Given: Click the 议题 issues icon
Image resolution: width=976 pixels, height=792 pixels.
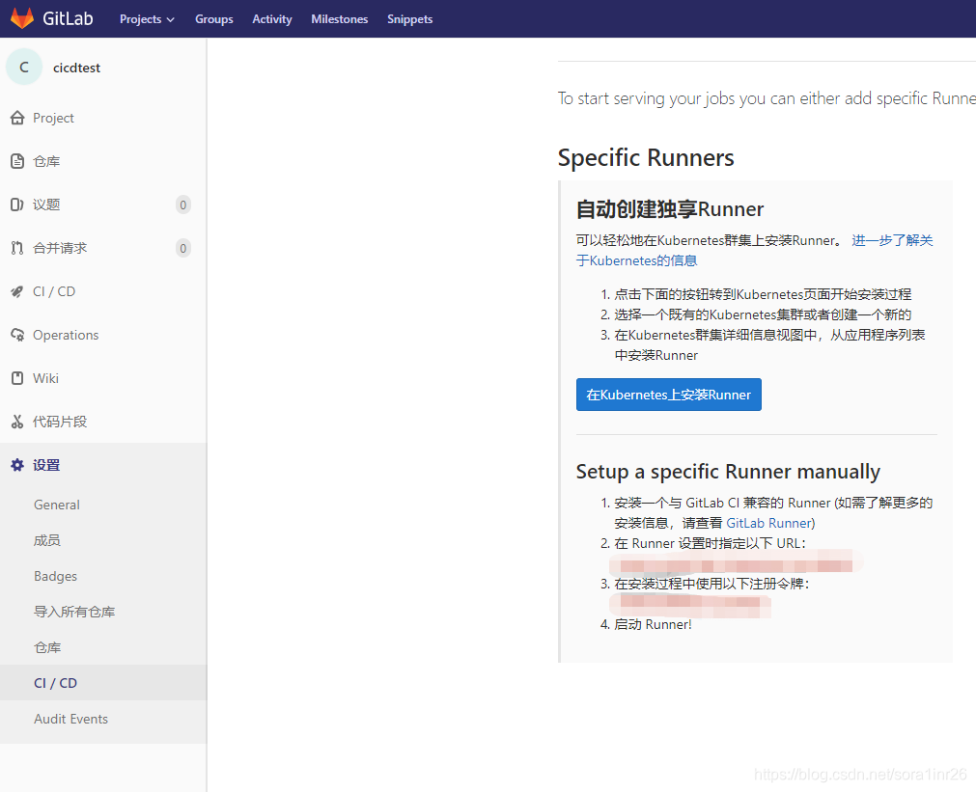Looking at the screenshot, I should coord(17,205).
